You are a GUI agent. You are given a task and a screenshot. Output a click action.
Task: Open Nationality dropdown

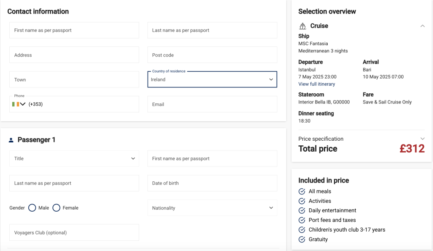click(212, 208)
